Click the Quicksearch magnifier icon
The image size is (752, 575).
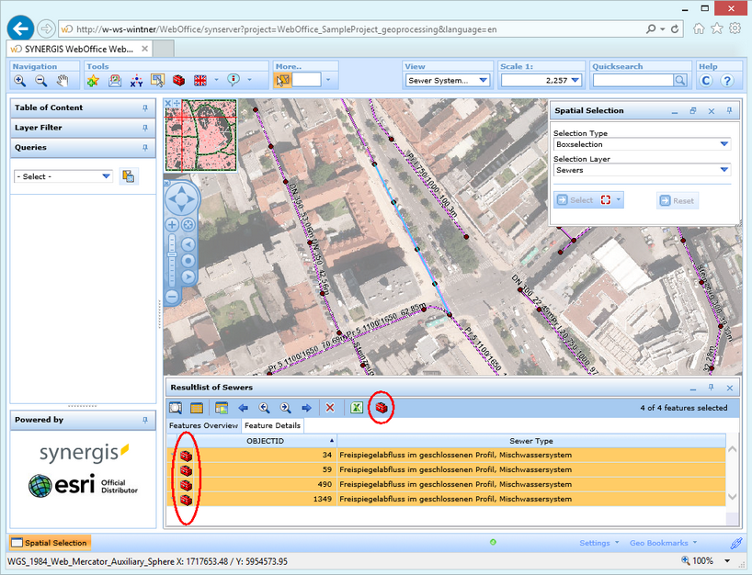coord(680,81)
